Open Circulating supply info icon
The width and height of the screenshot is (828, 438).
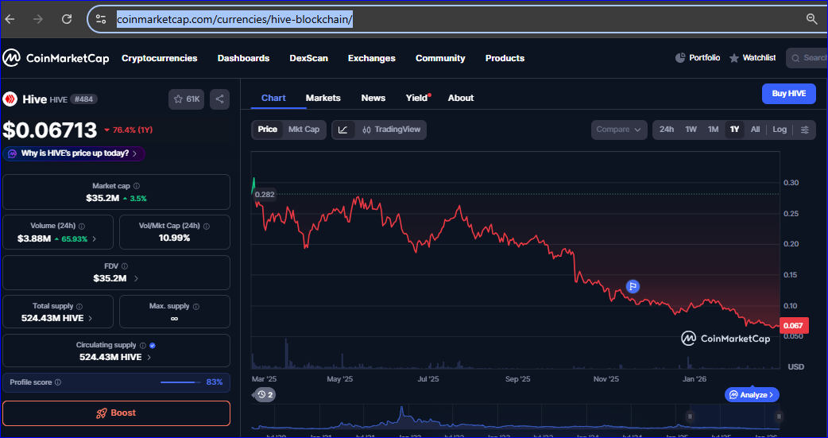142,345
